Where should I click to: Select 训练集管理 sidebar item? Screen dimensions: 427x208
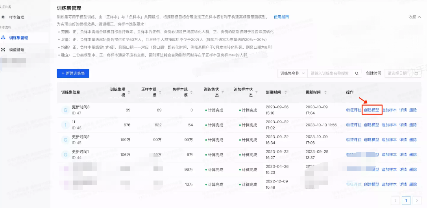coord(18,38)
